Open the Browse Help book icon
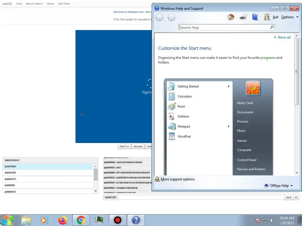 click(x=255, y=17)
